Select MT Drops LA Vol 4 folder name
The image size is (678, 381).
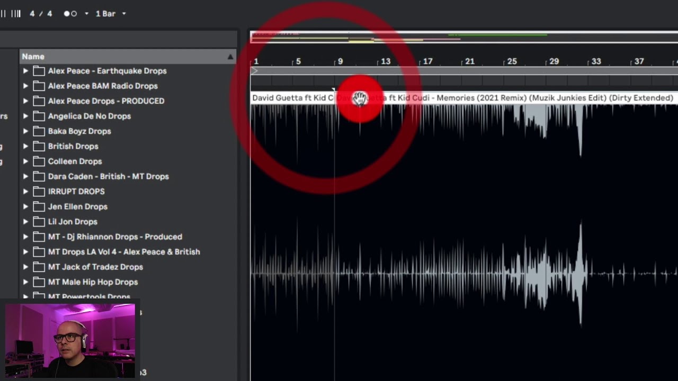(x=123, y=252)
